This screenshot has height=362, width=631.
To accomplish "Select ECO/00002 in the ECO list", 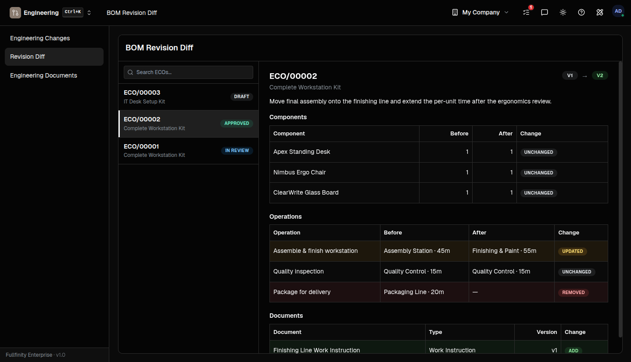I will point(188,124).
